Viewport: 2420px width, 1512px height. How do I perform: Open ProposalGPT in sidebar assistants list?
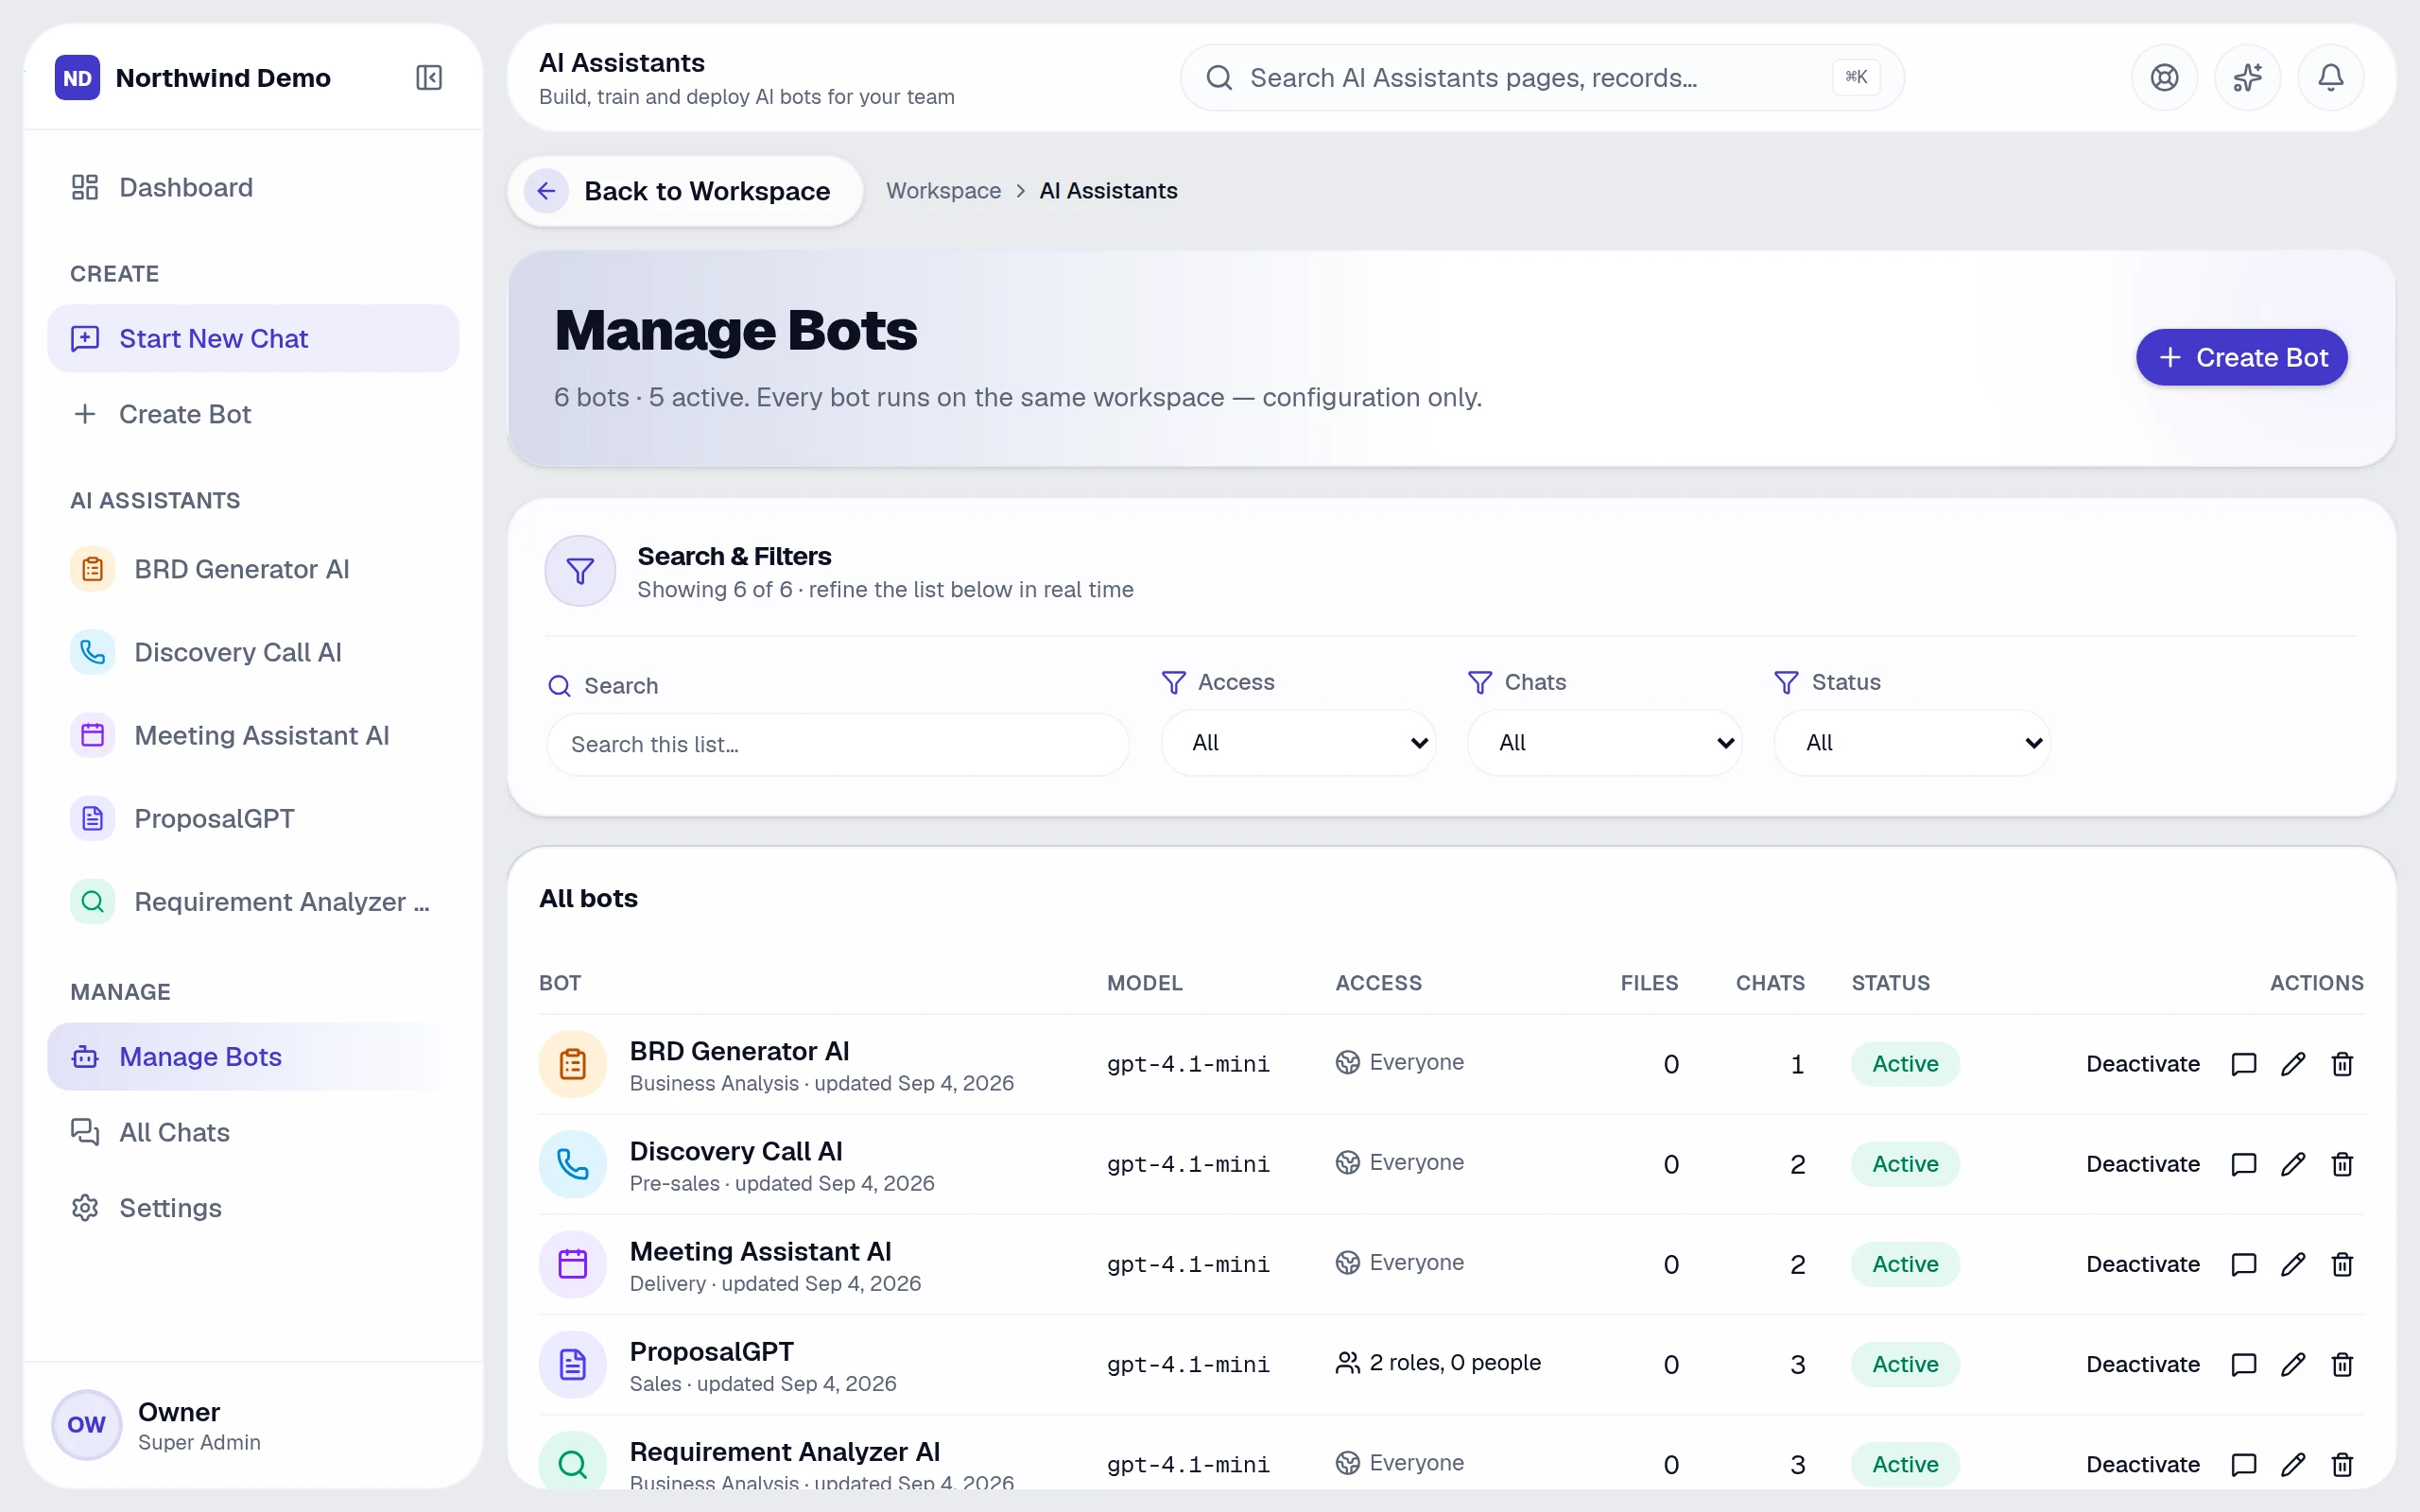tap(253, 819)
